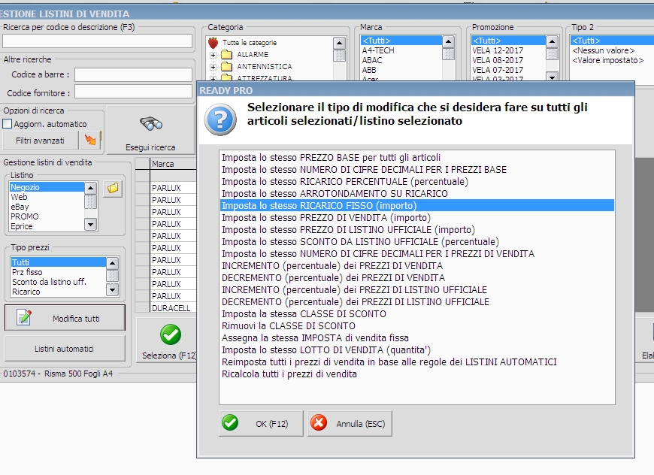Click up arrow of Listino list scrollbar
This screenshot has height=475, width=654.
click(x=90, y=188)
